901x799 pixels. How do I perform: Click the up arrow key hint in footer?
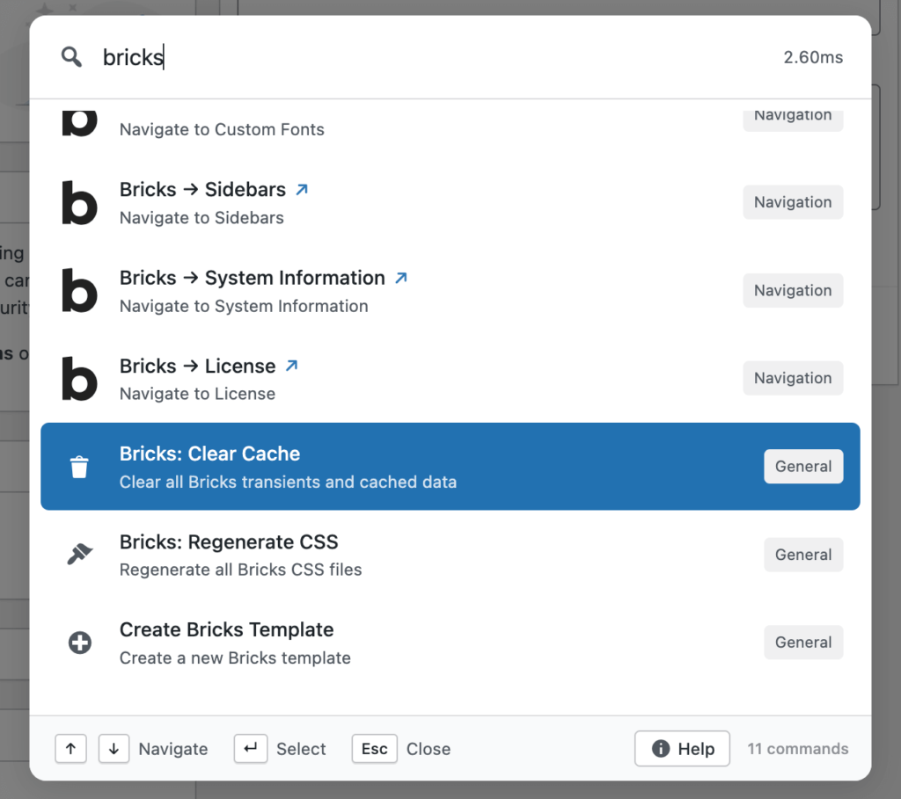pyautogui.click(x=70, y=749)
